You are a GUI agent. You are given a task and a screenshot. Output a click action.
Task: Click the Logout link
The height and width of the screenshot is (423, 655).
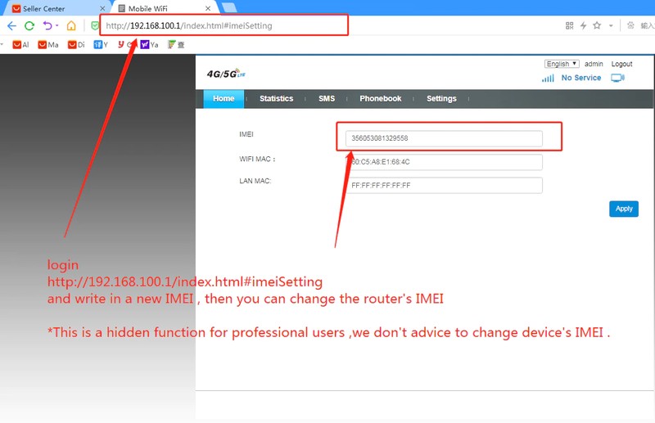[x=621, y=64]
